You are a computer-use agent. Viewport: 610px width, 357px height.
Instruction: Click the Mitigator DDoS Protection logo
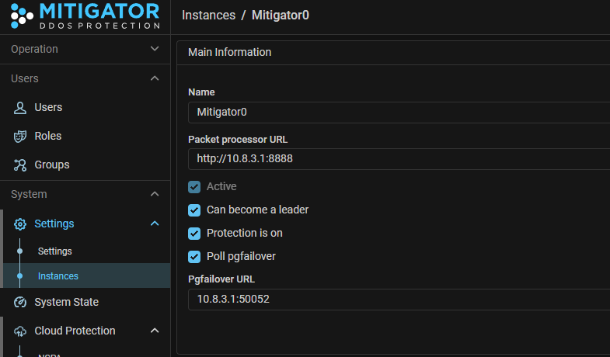point(85,16)
